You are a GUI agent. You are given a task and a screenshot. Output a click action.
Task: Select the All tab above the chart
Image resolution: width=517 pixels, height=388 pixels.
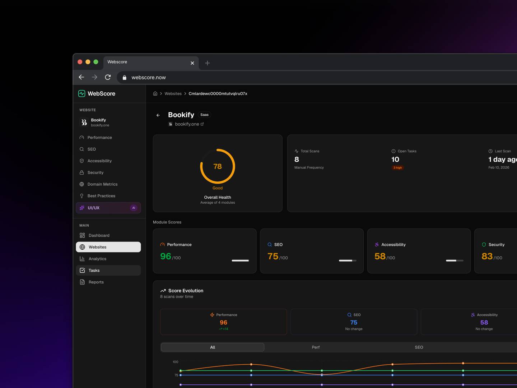point(212,347)
